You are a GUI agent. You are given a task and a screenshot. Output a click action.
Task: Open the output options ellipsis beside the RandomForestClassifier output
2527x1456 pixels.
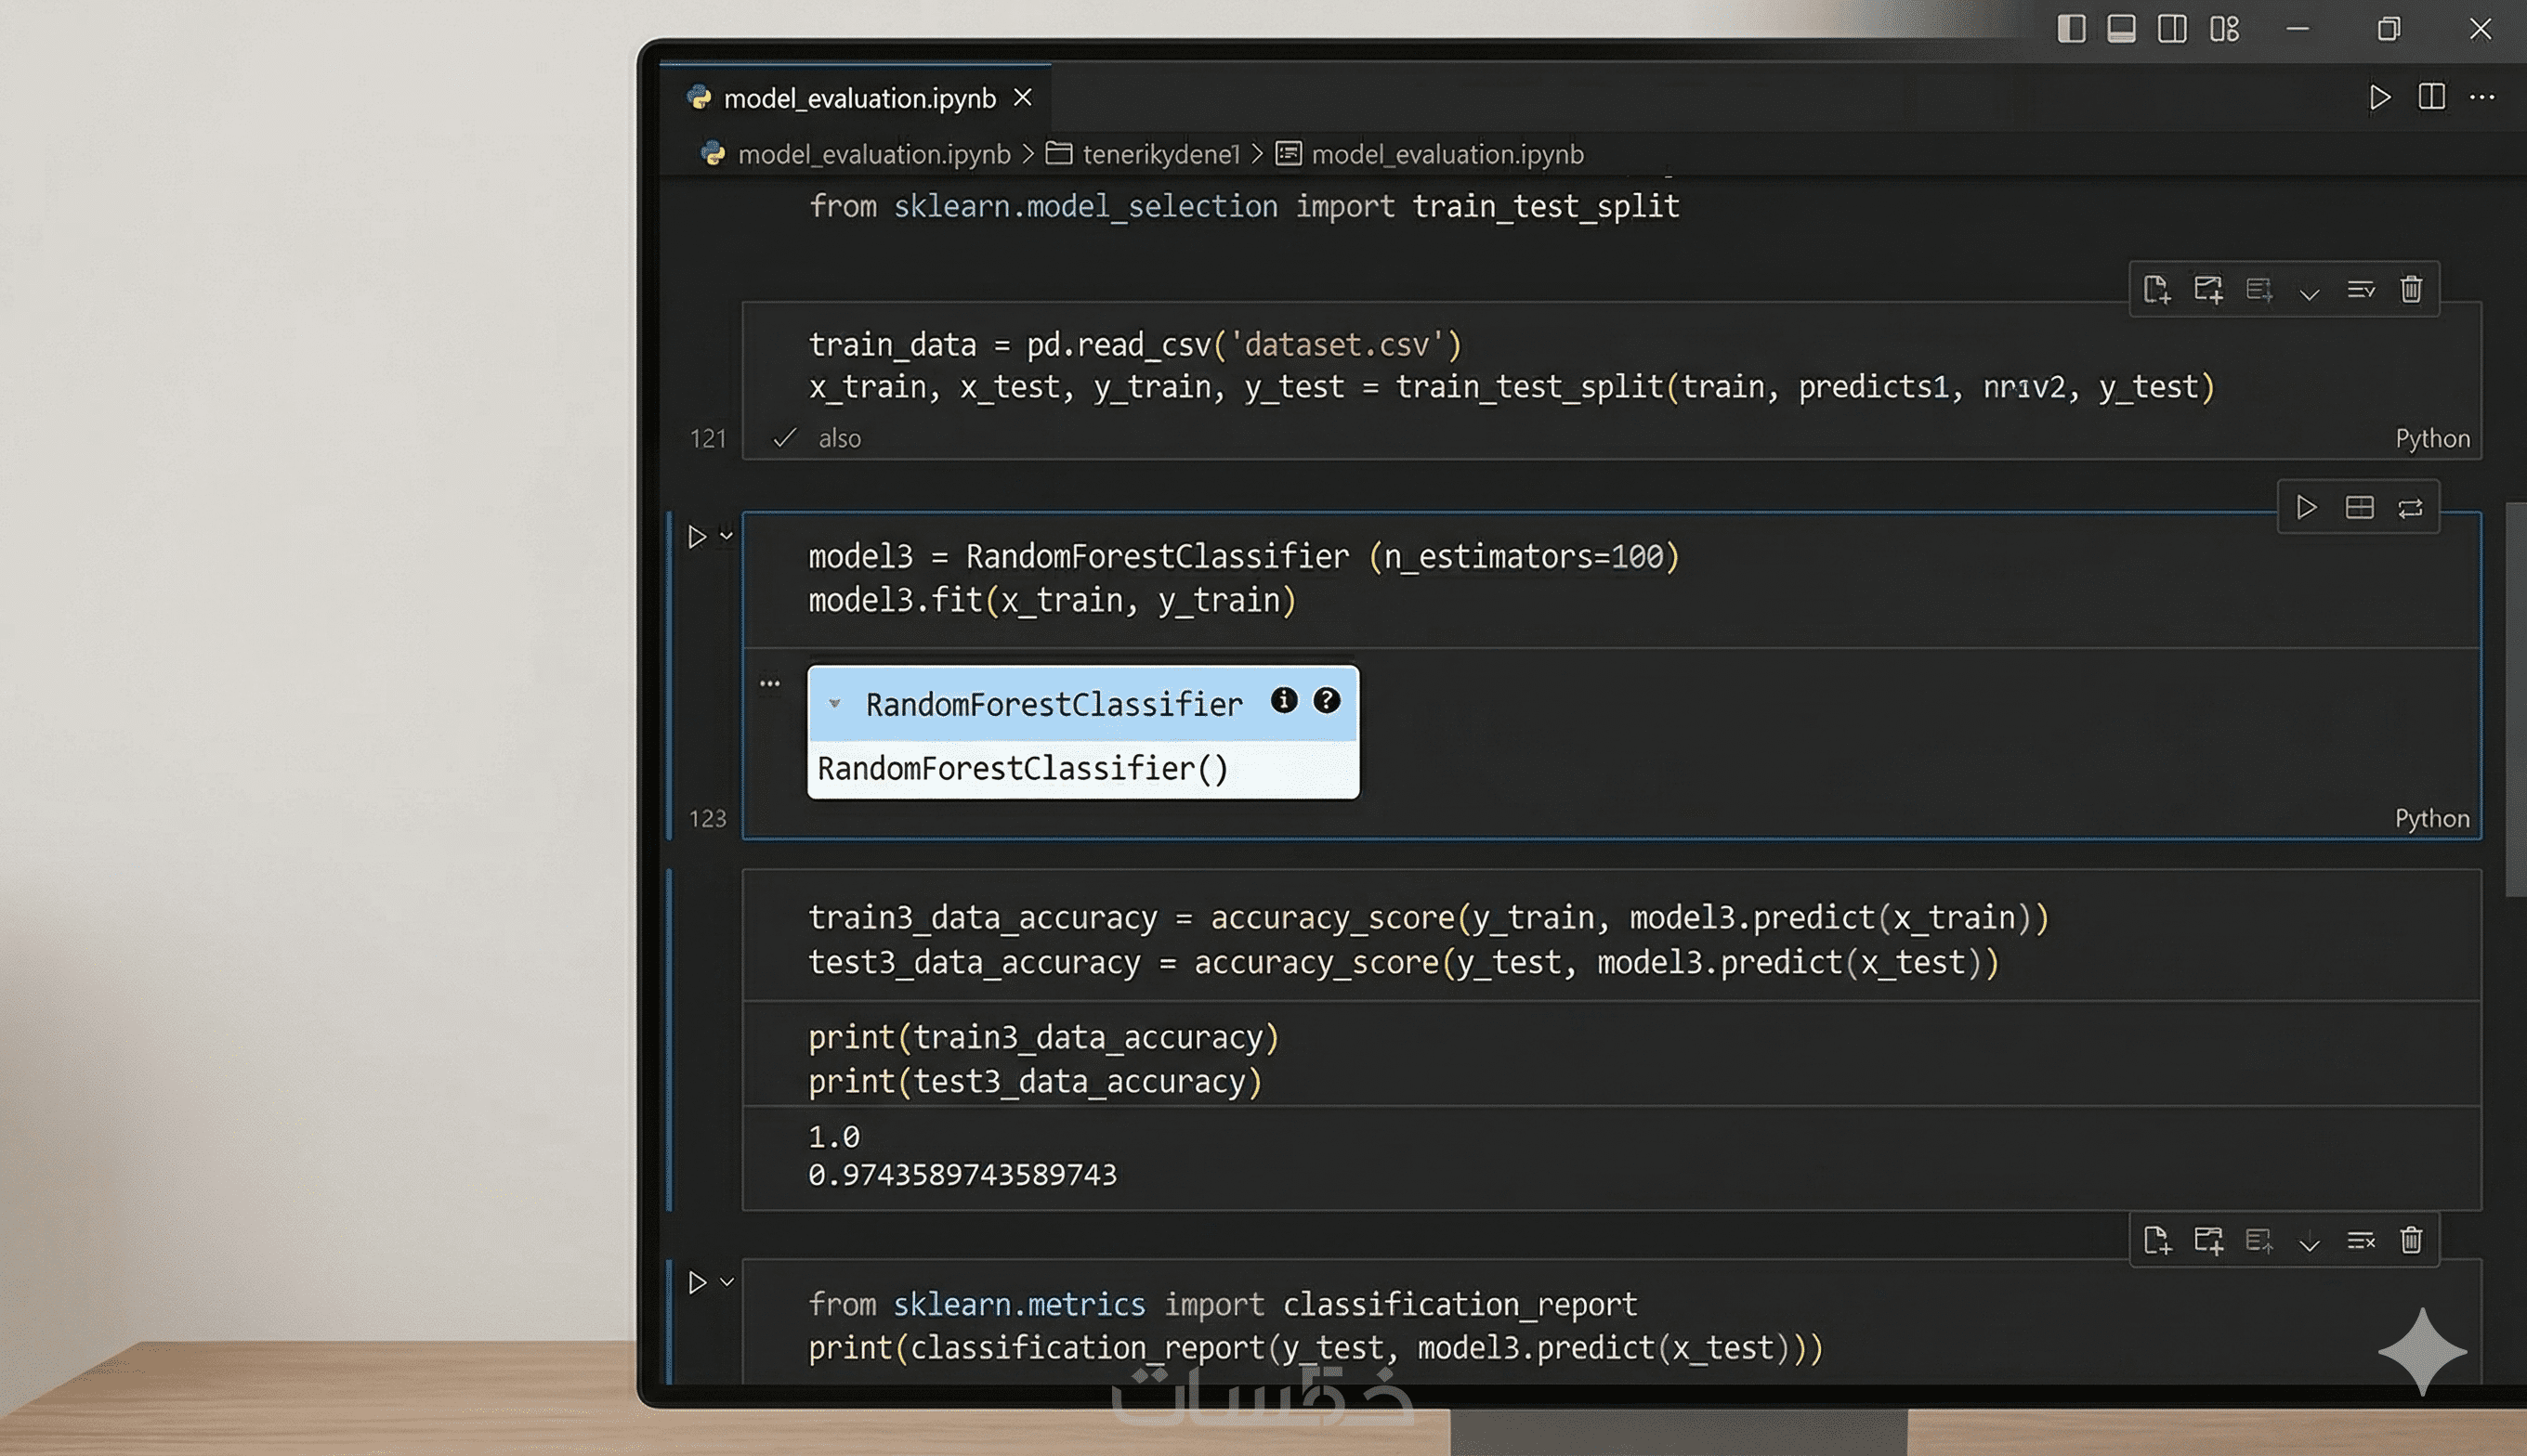coord(769,684)
